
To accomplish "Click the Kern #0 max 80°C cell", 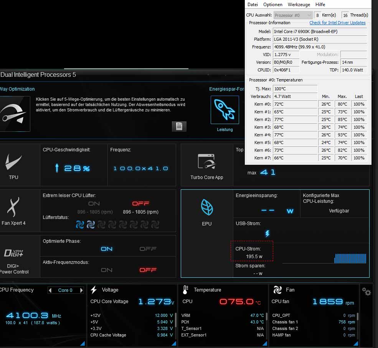I will [x=342, y=104].
